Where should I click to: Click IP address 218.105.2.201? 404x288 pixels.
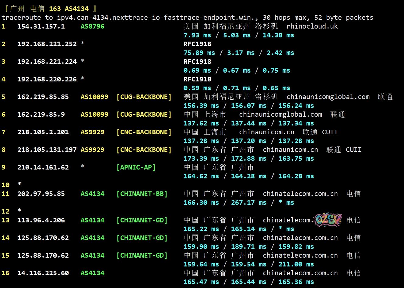pos(43,132)
